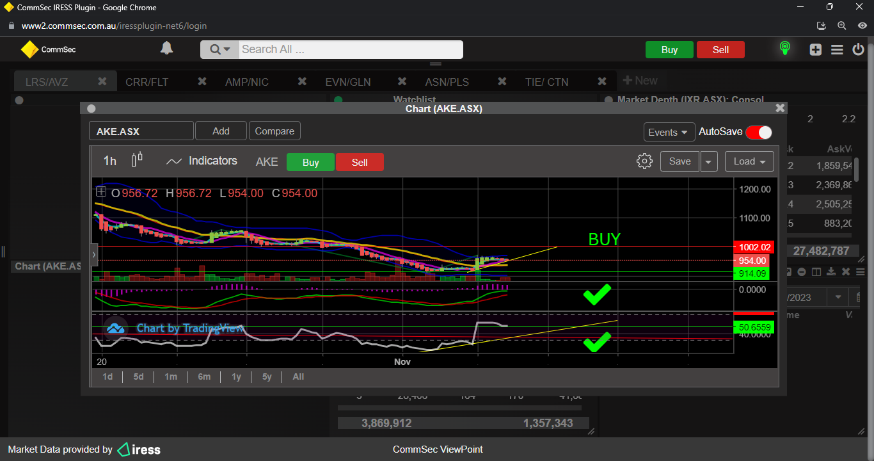
Task: Expand the Save options arrow
Action: (708, 161)
